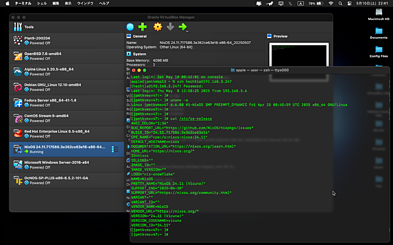Click the System section chip icon
393x245 pixels.
129,54
